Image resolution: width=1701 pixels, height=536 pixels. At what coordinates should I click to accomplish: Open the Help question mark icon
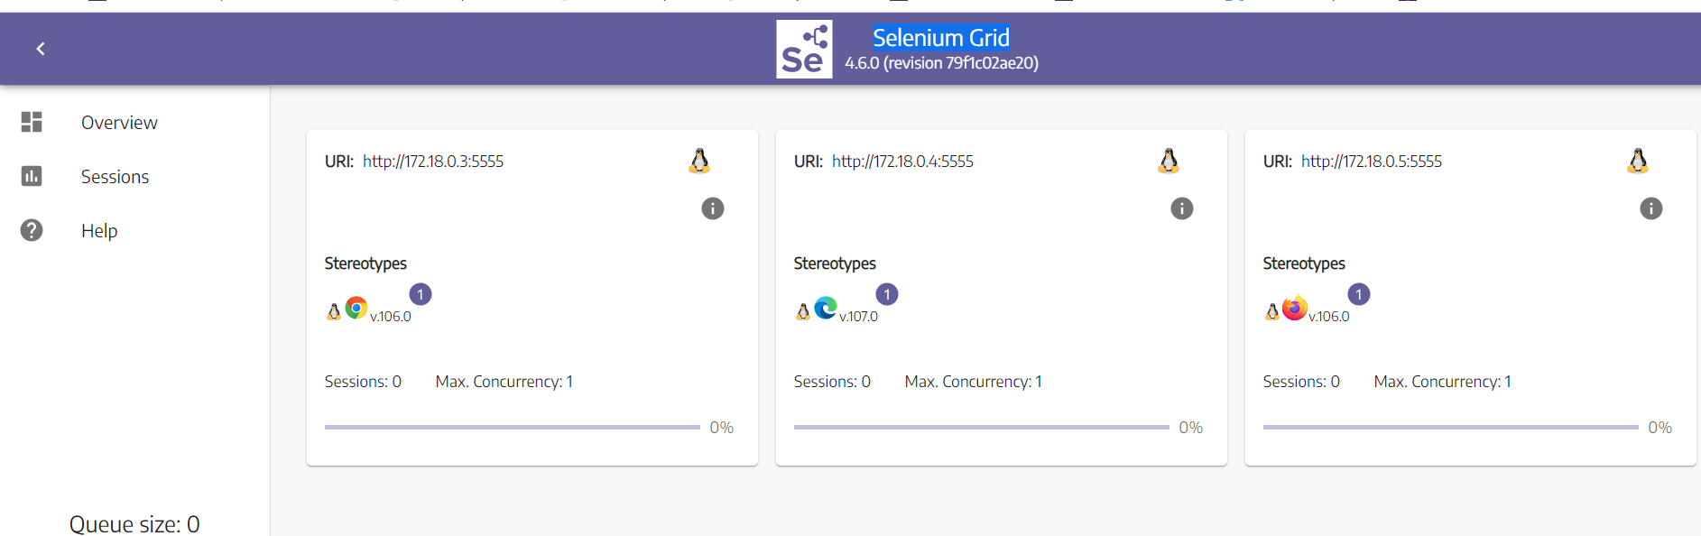32,230
